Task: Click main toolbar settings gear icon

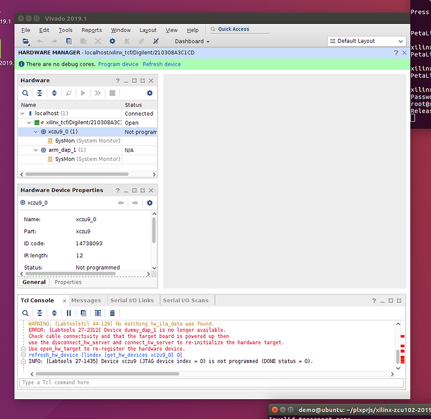Action: click(112, 41)
